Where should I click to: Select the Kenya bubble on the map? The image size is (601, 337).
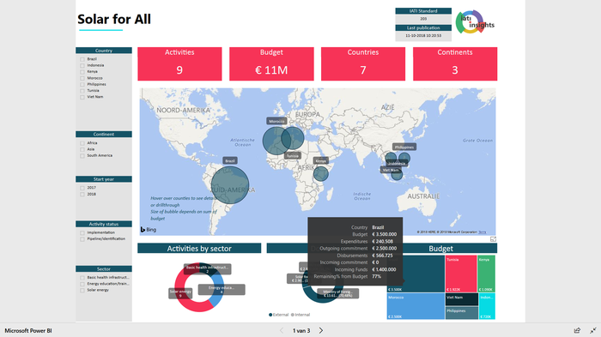click(321, 173)
